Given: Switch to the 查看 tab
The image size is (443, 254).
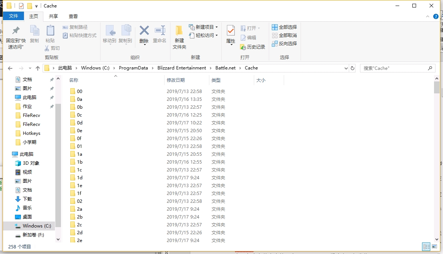Looking at the screenshot, I should pyautogui.click(x=73, y=16).
